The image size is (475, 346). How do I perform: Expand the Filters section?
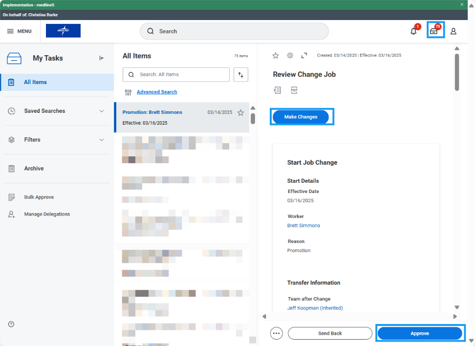click(x=102, y=140)
